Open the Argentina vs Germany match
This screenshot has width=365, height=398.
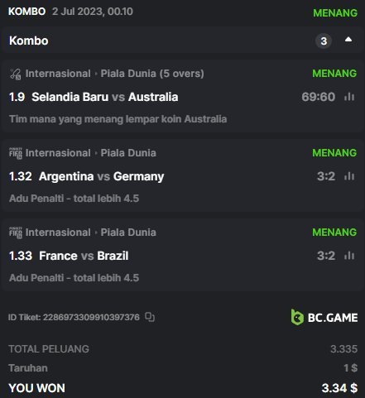click(101, 176)
